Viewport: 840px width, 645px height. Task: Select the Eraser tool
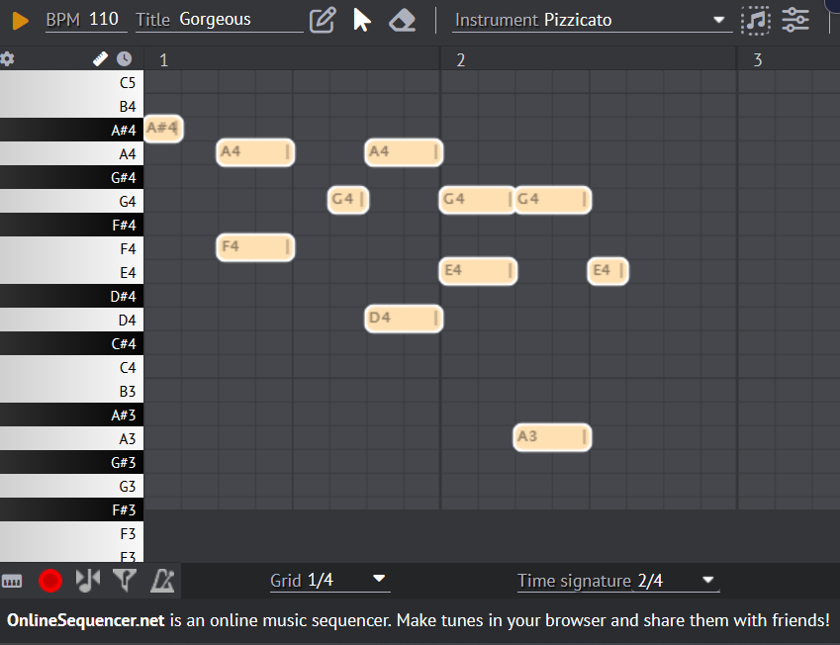tap(402, 20)
